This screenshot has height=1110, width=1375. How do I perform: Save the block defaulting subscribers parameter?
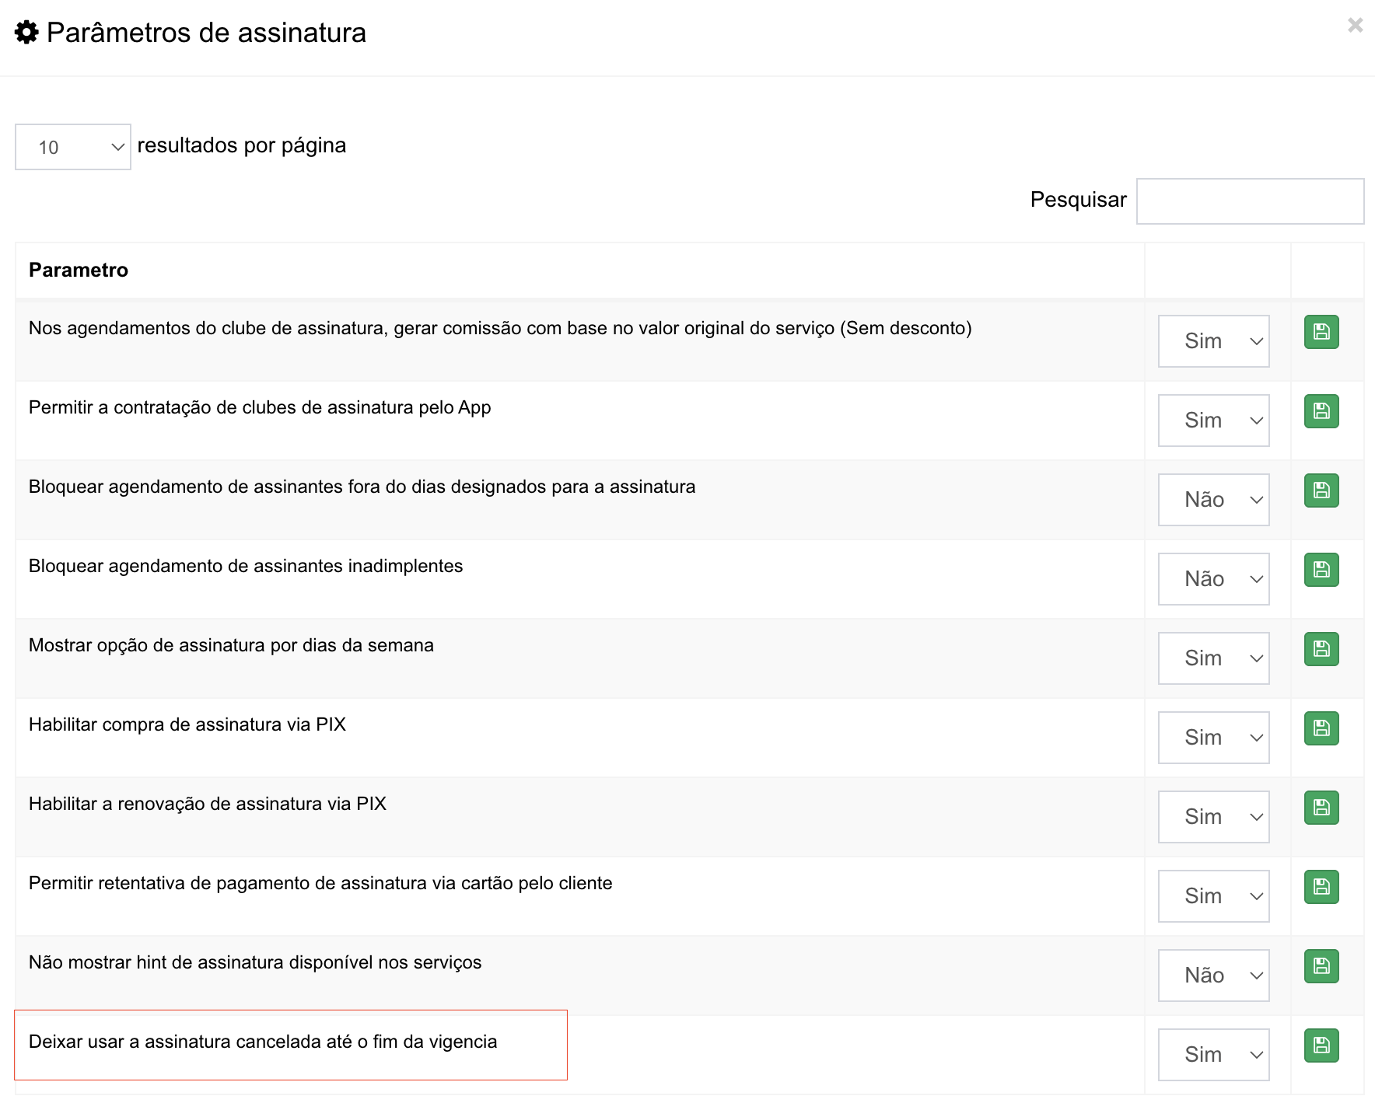point(1321,570)
